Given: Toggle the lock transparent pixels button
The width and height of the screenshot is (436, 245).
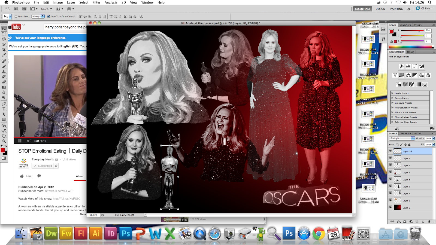Looking at the screenshot, I should pyautogui.click(x=397, y=145).
